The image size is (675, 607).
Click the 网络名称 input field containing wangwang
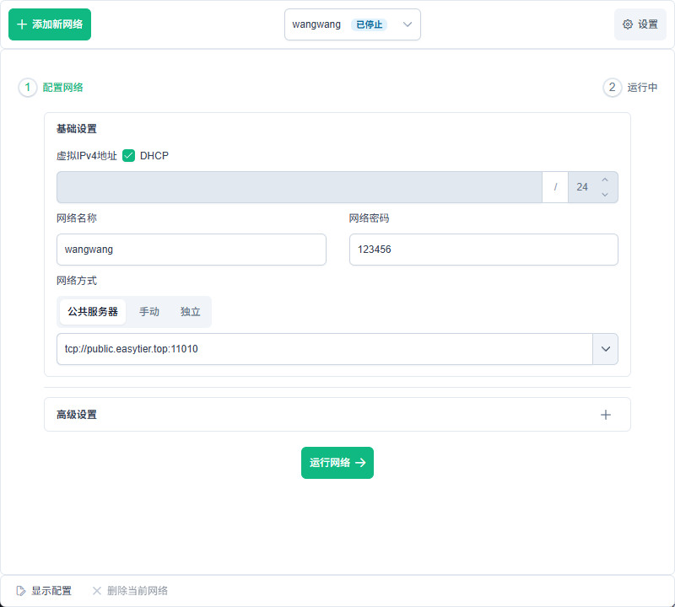coord(191,250)
